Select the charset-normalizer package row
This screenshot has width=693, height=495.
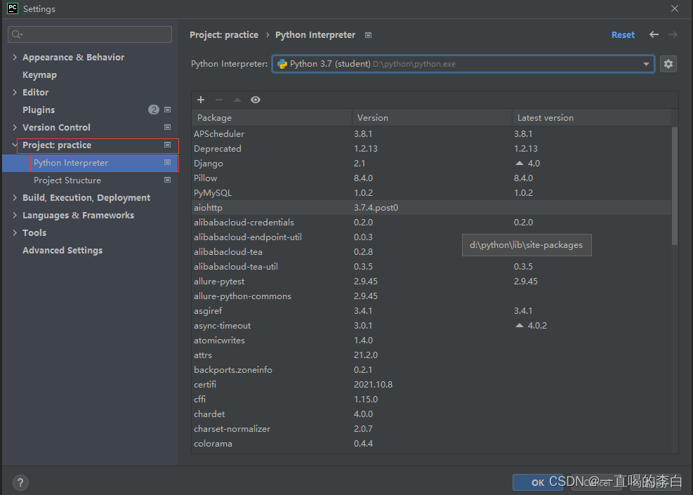click(431, 428)
